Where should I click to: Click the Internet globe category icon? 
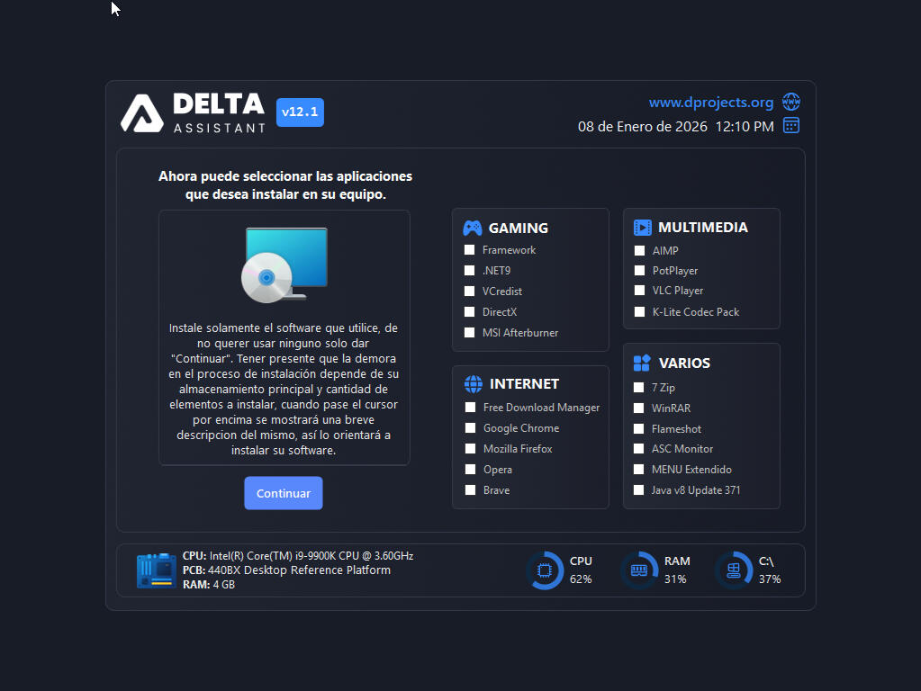click(473, 384)
